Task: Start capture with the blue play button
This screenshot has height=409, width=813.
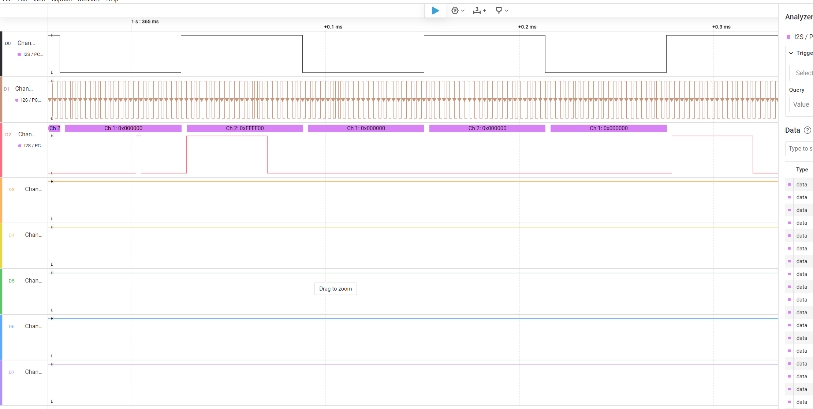Action: click(x=435, y=11)
